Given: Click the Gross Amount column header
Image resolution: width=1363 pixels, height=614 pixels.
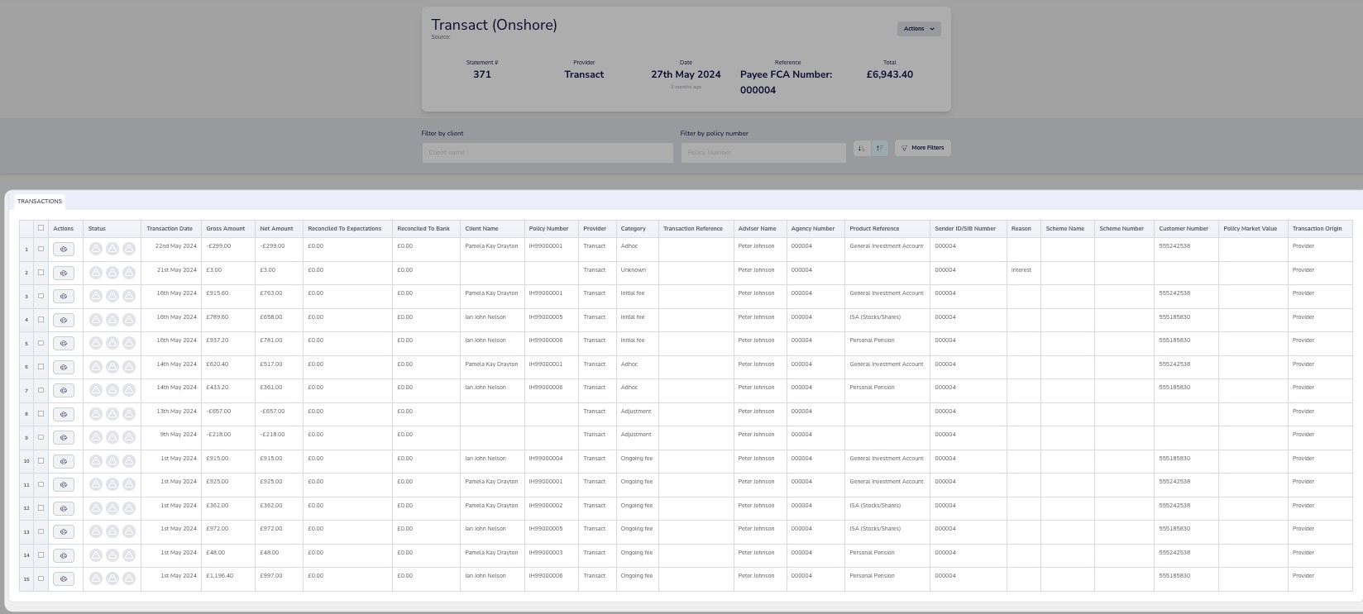Looking at the screenshot, I should [x=226, y=229].
